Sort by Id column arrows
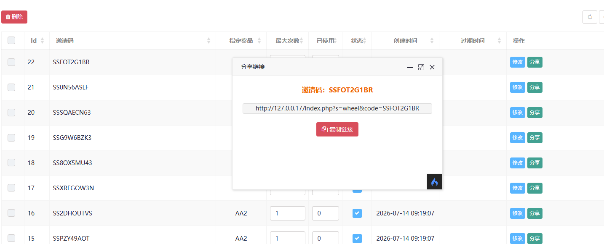This screenshot has height=244, width=604. pyautogui.click(x=42, y=41)
